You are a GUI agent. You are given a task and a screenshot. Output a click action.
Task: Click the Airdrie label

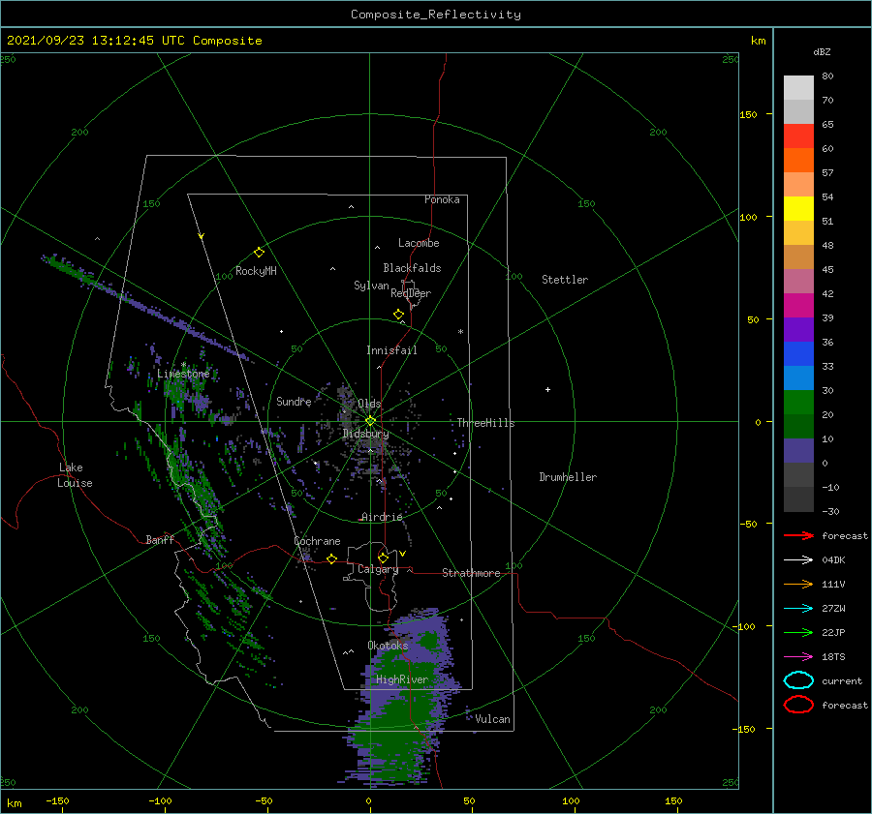[382, 517]
